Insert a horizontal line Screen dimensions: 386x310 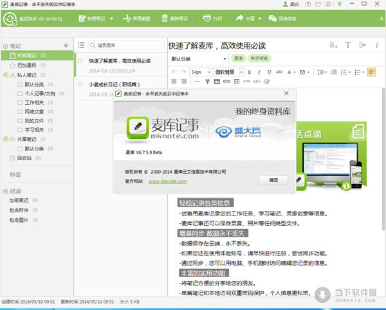(197, 82)
